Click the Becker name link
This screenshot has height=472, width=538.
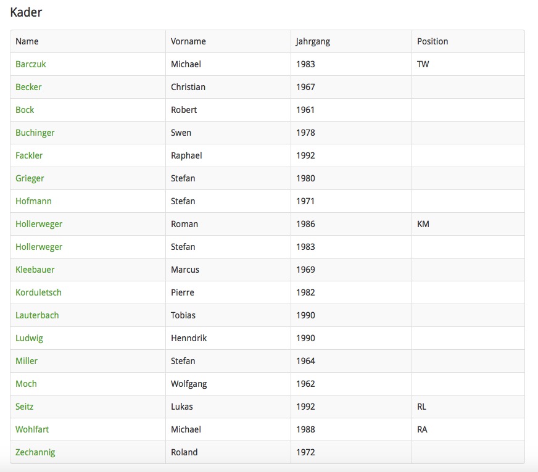[x=28, y=87]
